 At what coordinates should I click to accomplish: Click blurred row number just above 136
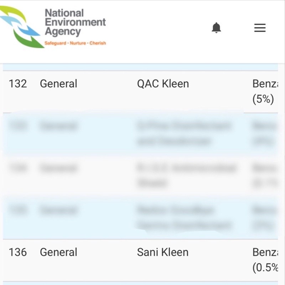pyautogui.click(x=18, y=210)
